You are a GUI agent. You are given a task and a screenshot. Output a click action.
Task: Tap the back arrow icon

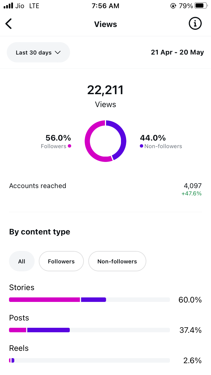tap(9, 24)
